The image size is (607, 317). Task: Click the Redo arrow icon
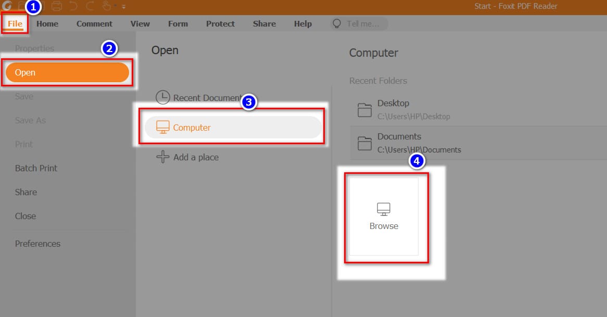click(90, 6)
